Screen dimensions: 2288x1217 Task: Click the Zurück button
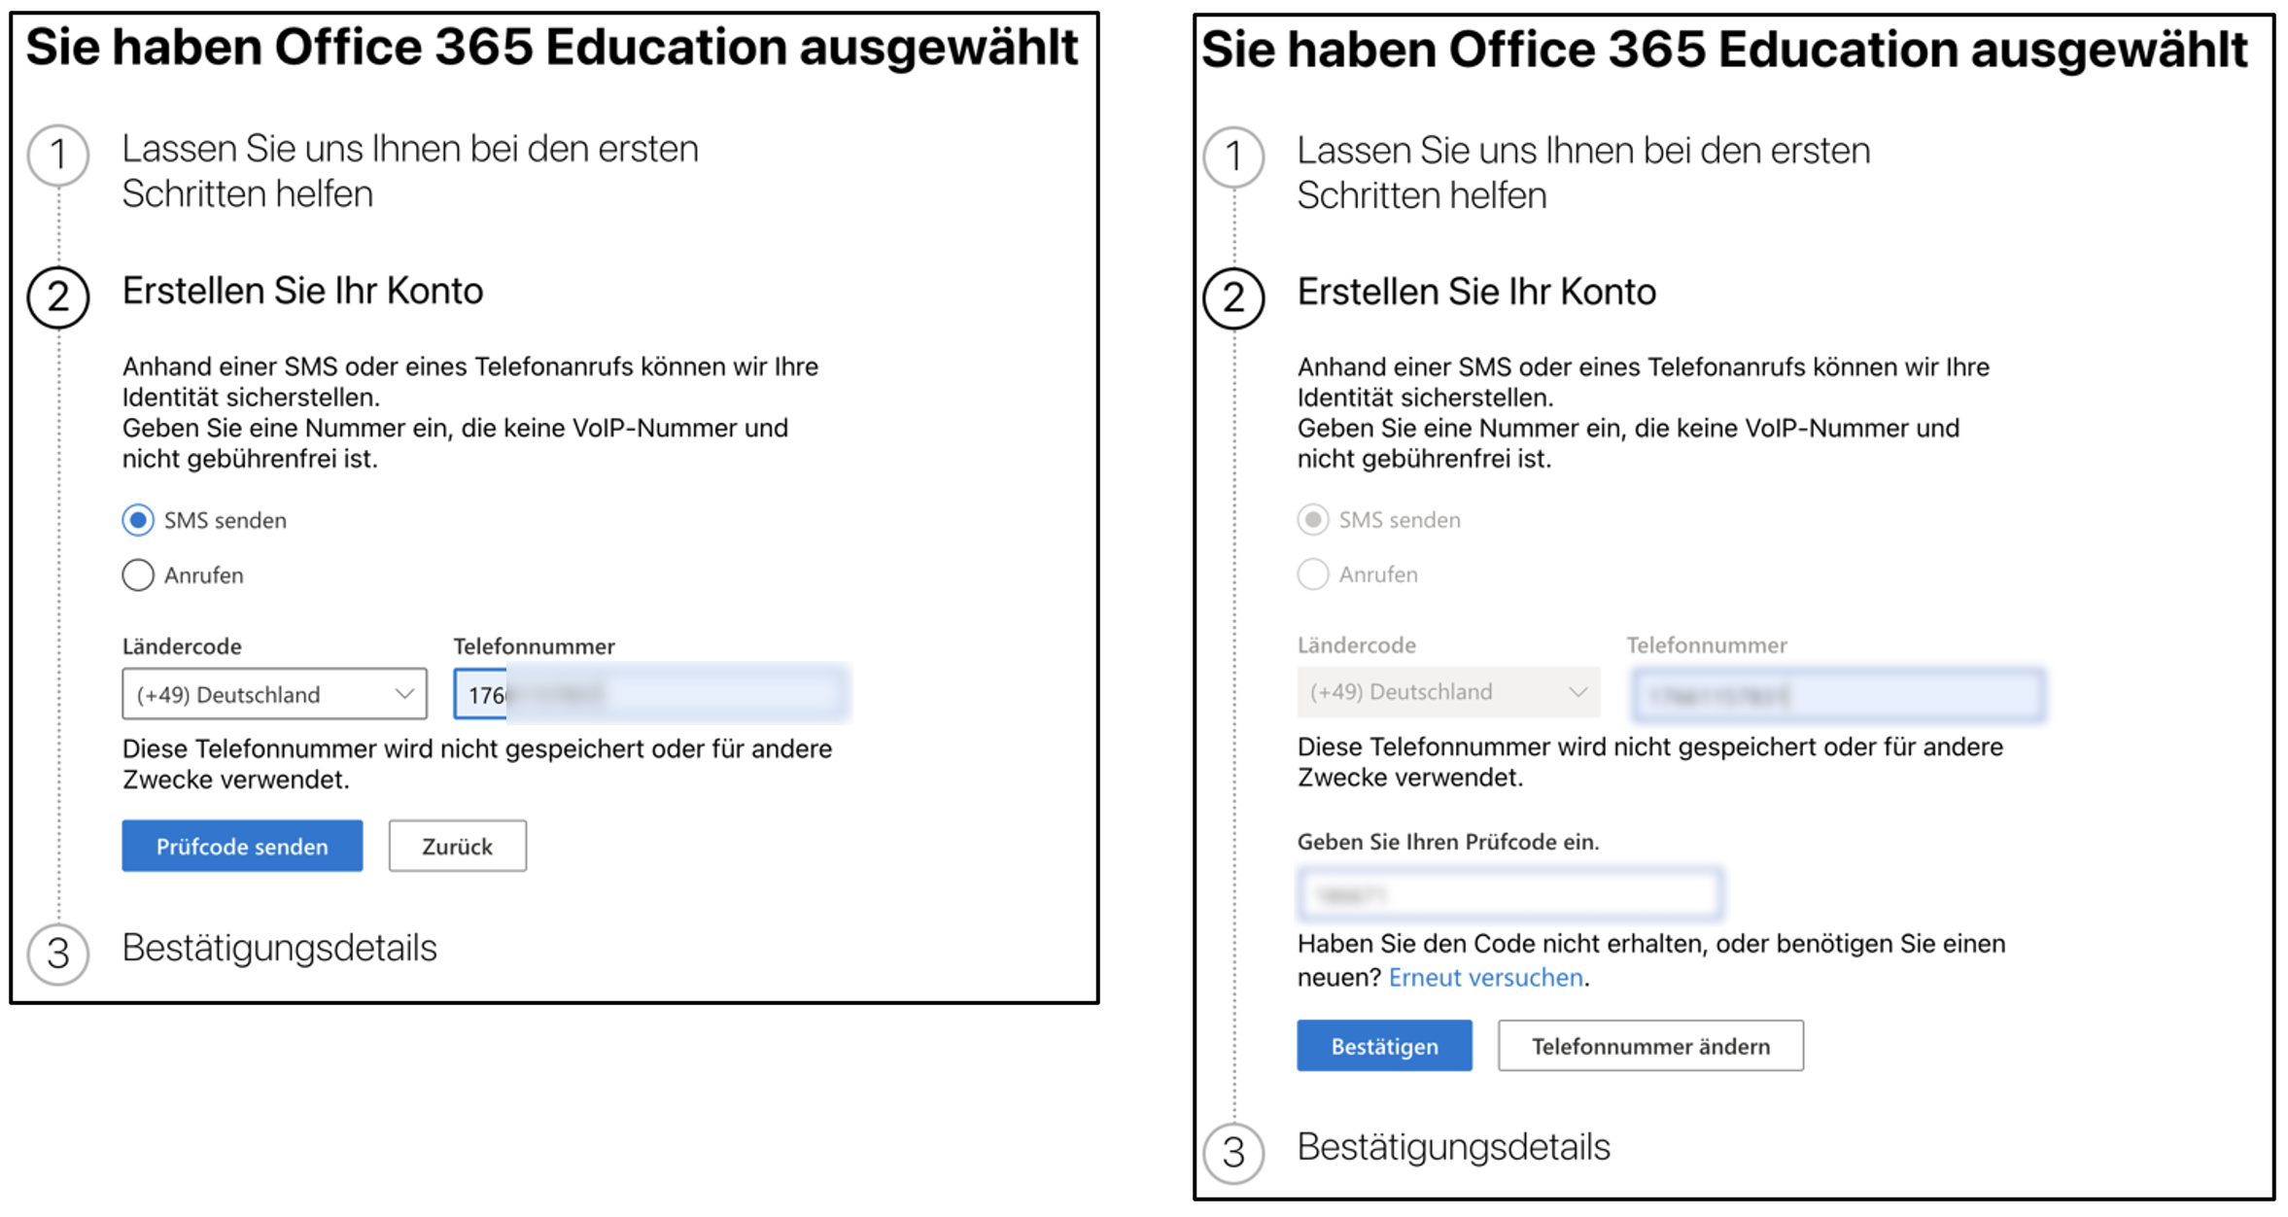tap(458, 846)
